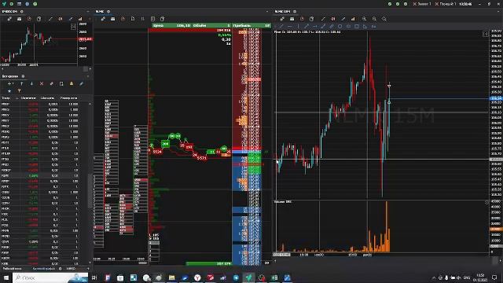
Task: Click the blue pencil edit icon in watchlist toolbar
Action: point(82,84)
